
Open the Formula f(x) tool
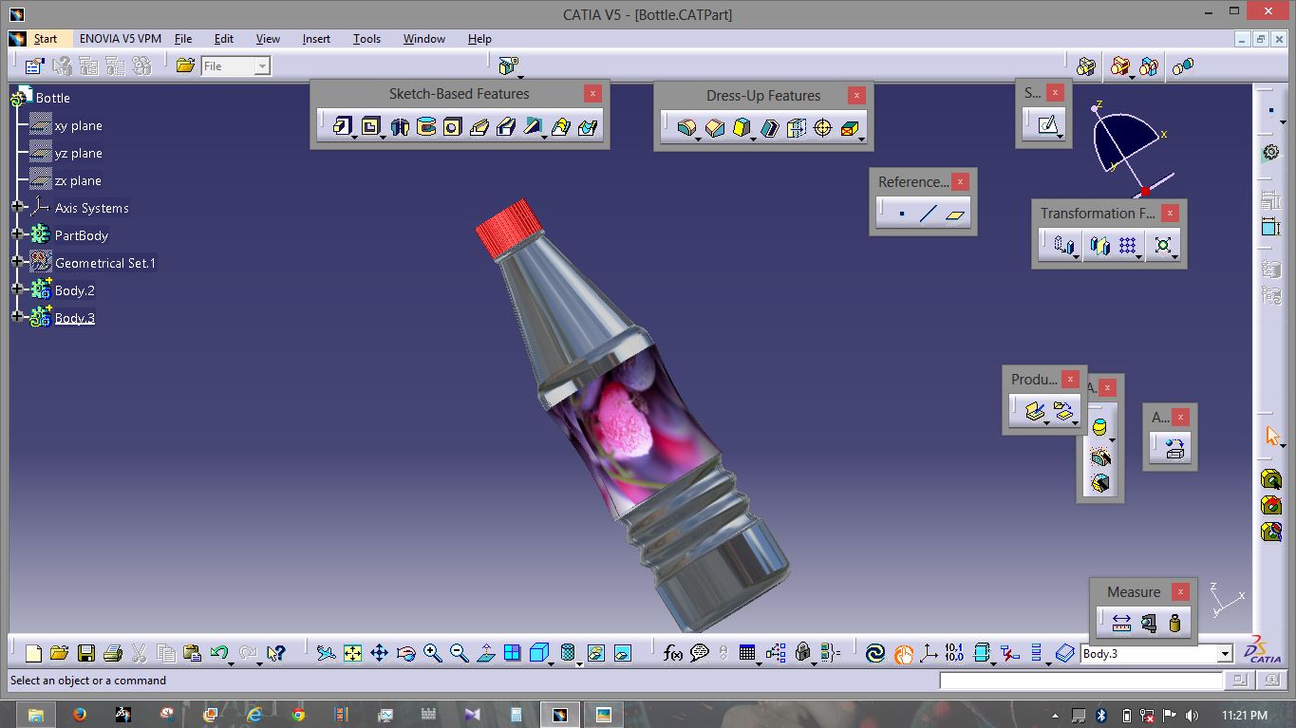pyautogui.click(x=673, y=653)
